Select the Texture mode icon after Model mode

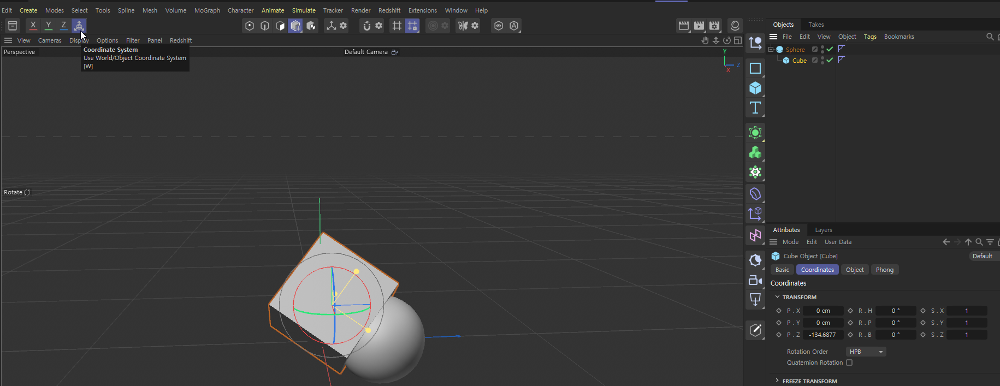311,26
